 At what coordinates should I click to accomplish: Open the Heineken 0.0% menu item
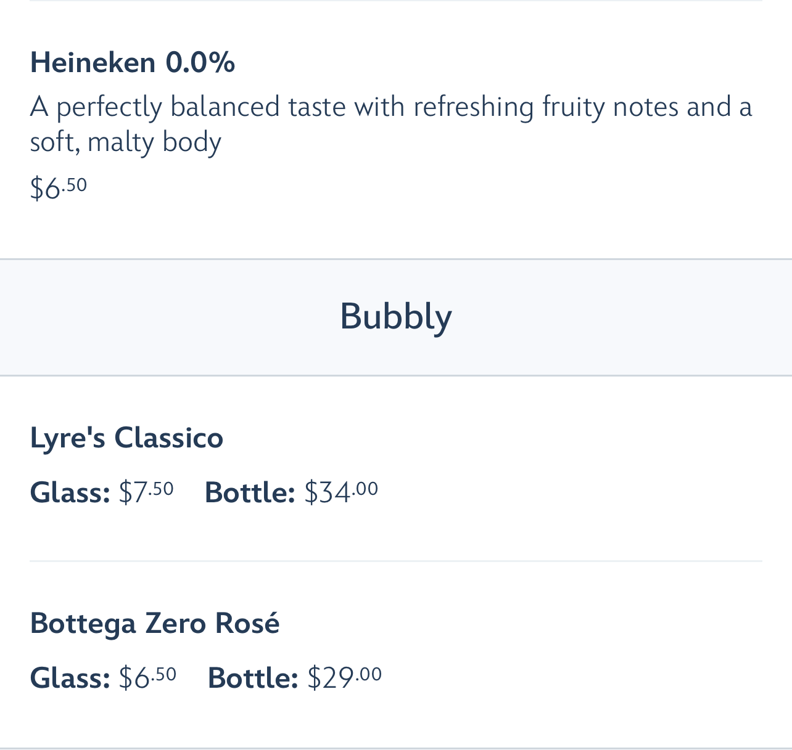132,63
